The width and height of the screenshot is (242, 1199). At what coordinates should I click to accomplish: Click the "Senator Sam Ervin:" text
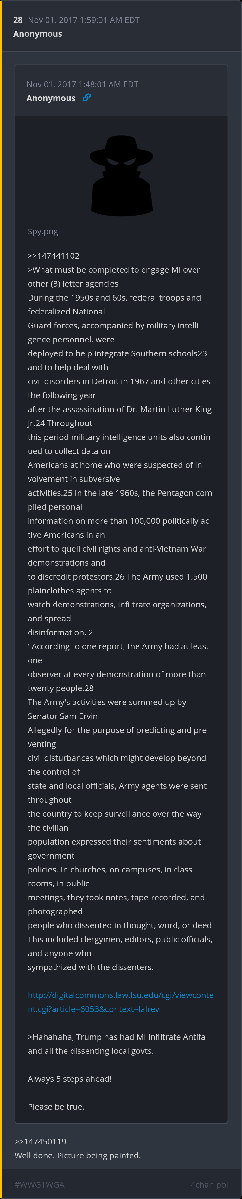tap(64, 716)
